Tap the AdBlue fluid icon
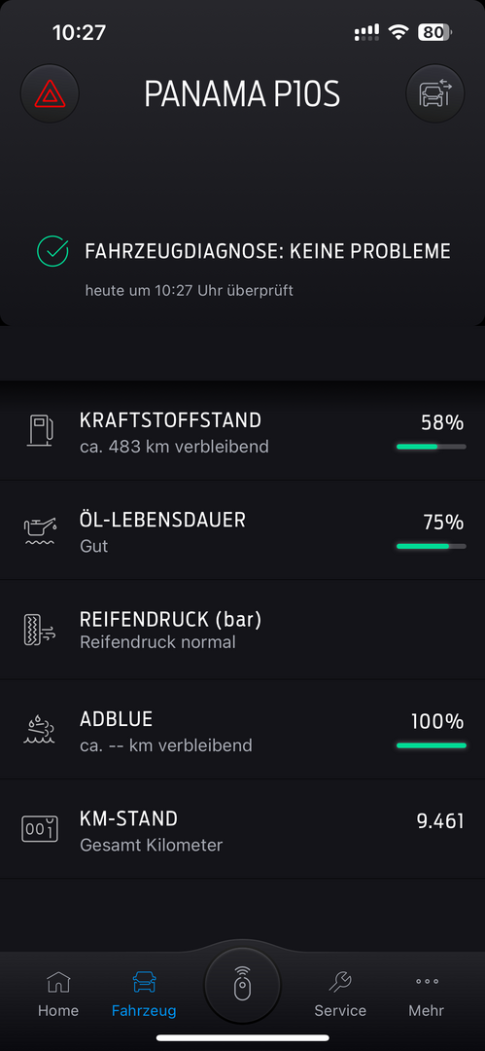Image resolution: width=485 pixels, height=1051 pixels. pyautogui.click(x=40, y=729)
